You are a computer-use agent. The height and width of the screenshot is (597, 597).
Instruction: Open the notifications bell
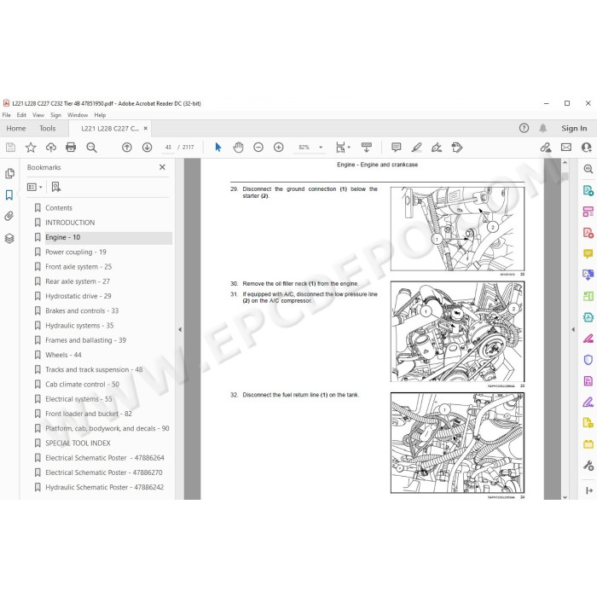click(x=543, y=128)
